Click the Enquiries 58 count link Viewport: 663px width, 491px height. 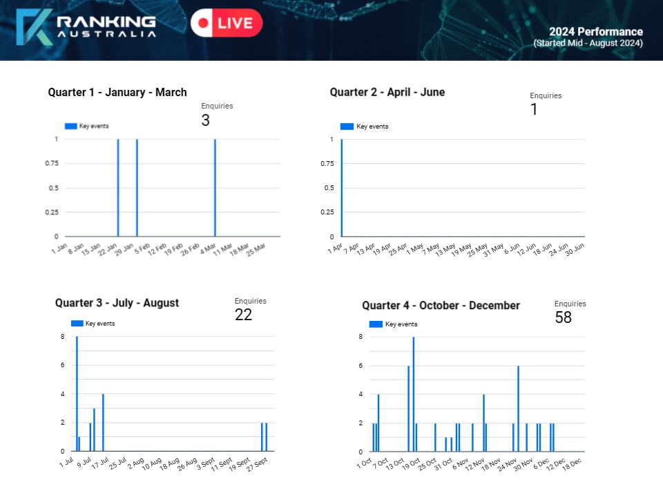(x=564, y=311)
